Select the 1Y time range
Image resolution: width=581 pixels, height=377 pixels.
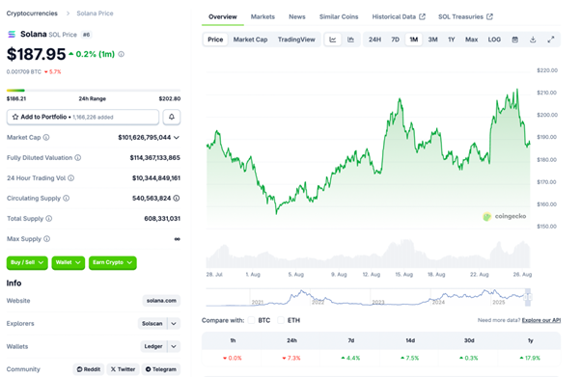click(451, 40)
